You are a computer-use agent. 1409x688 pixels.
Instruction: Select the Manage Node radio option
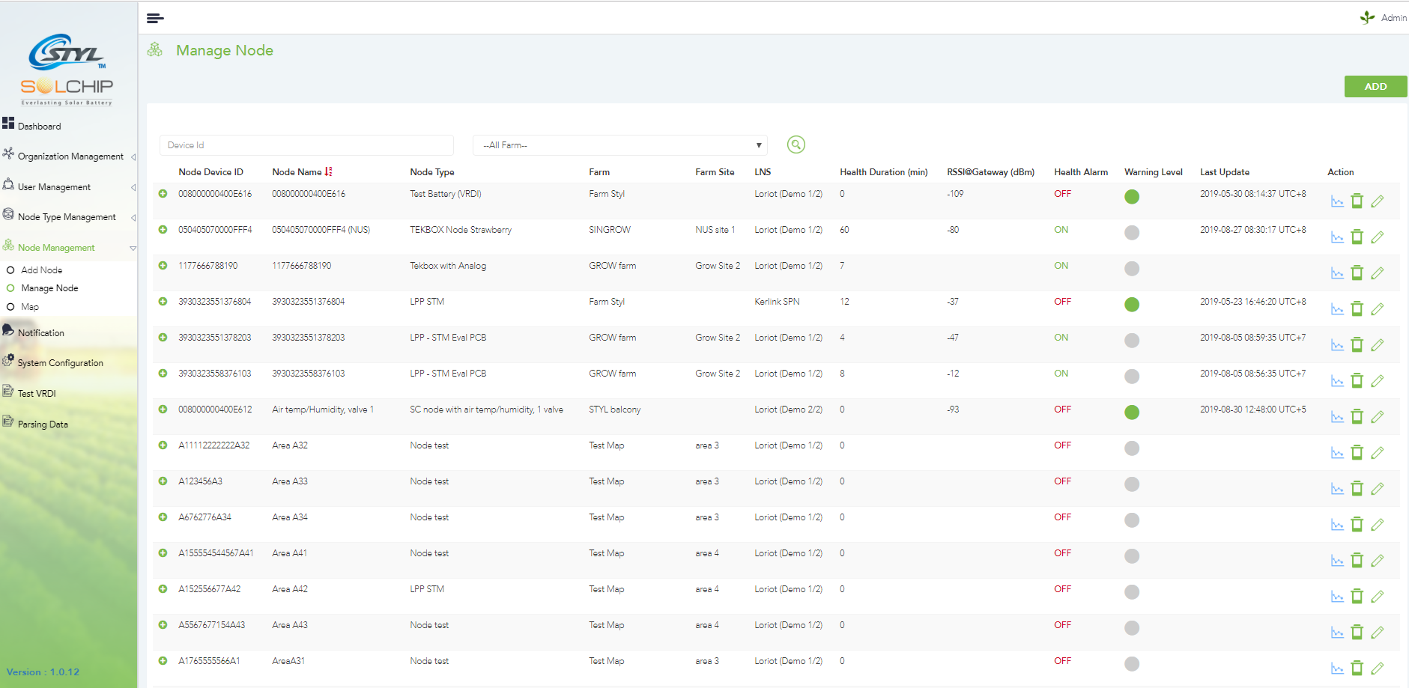pos(10,288)
